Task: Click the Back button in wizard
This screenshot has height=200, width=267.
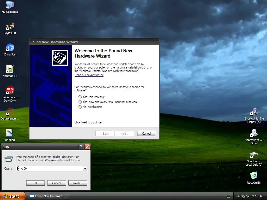Action: pos(105,134)
